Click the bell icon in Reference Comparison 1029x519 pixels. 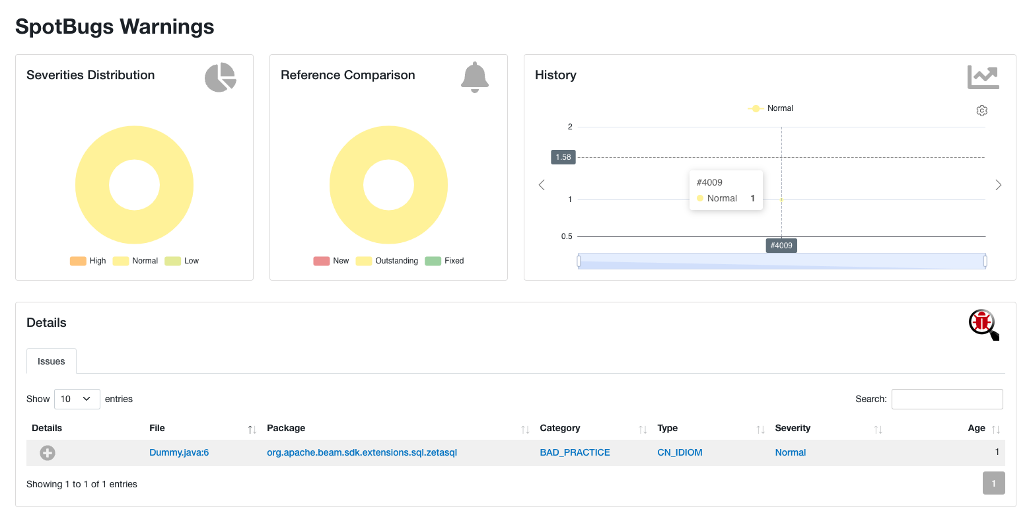pyautogui.click(x=475, y=77)
